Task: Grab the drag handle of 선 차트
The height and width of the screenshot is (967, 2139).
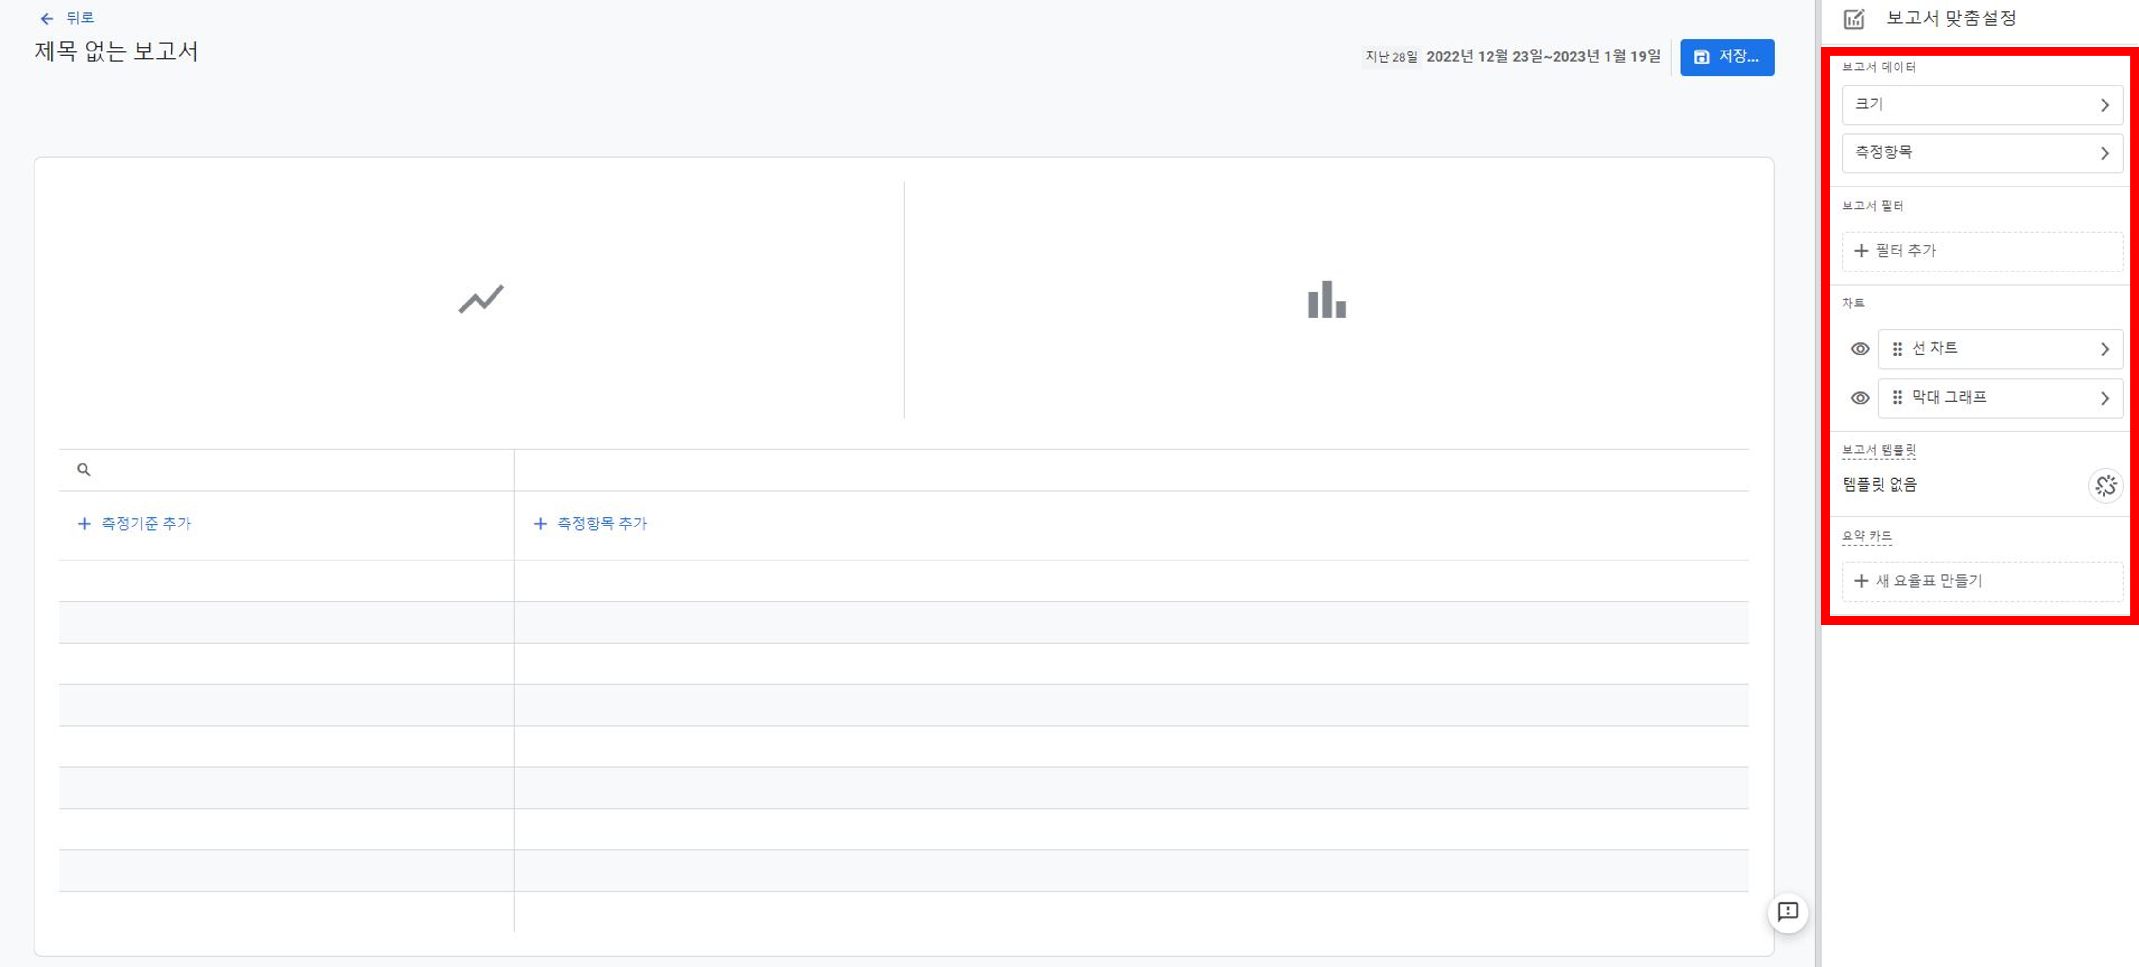Action: pyautogui.click(x=1897, y=349)
